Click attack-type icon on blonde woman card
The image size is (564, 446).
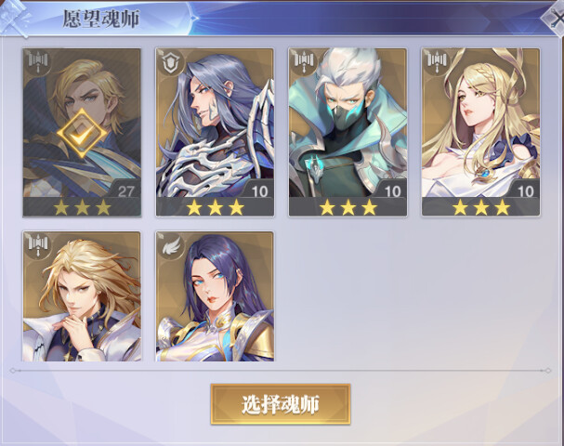pos(438,62)
